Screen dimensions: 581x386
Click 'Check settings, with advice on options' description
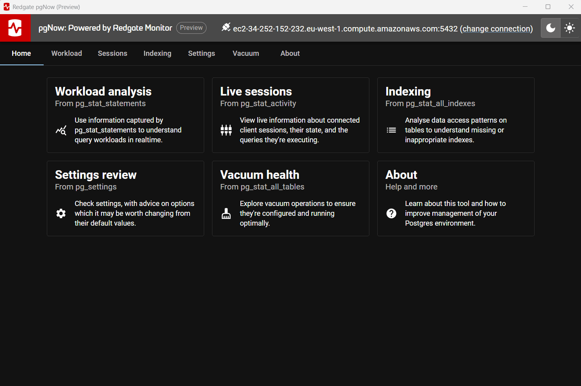click(135, 213)
